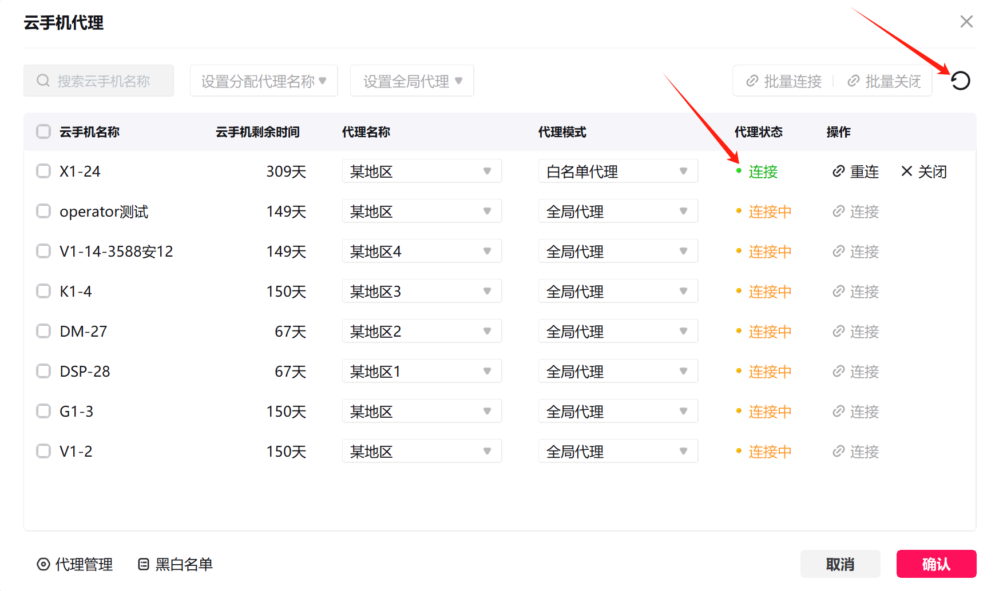Open the 全局代理 mode dropdown for V1-2

point(618,451)
